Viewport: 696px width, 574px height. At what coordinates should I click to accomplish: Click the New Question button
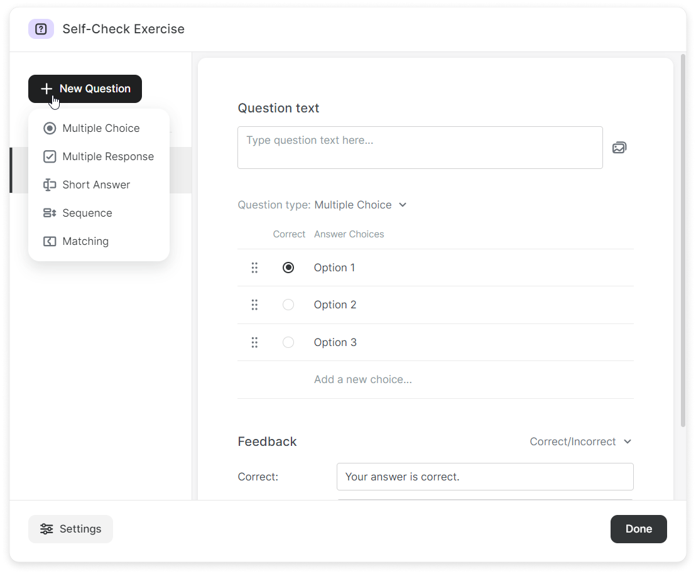tap(85, 89)
